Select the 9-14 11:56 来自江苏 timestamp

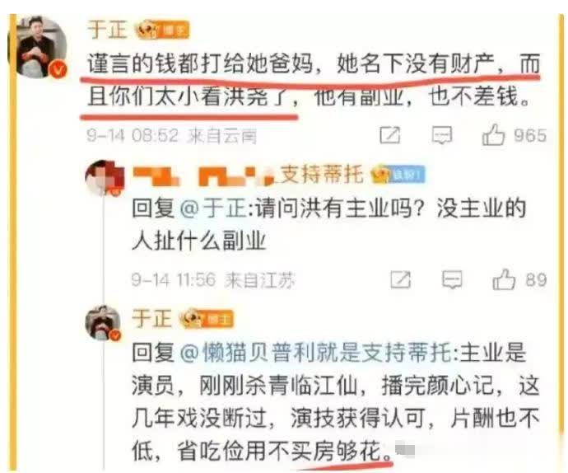click(213, 280)
